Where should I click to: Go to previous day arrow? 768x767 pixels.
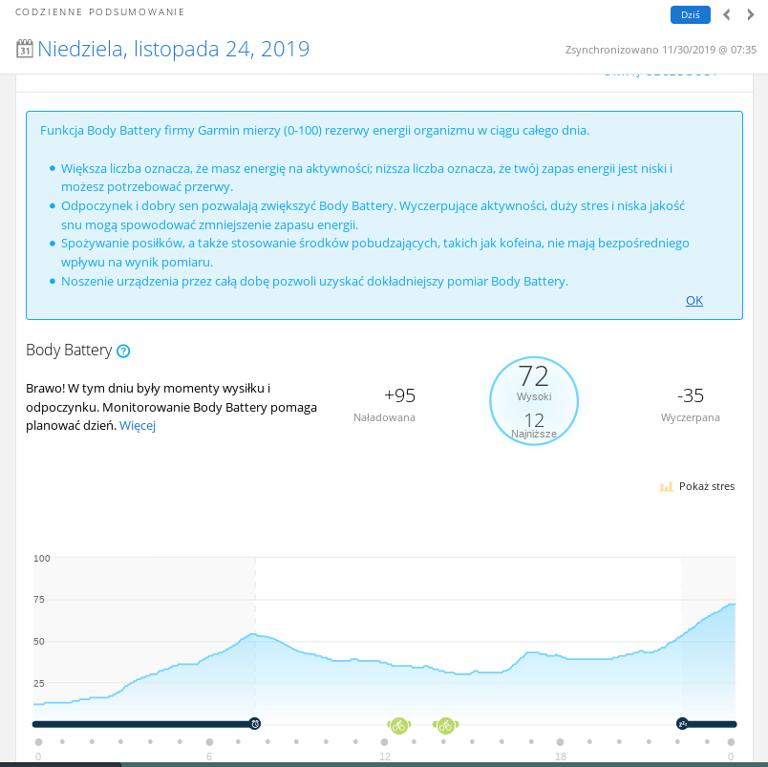click(727, 14)
